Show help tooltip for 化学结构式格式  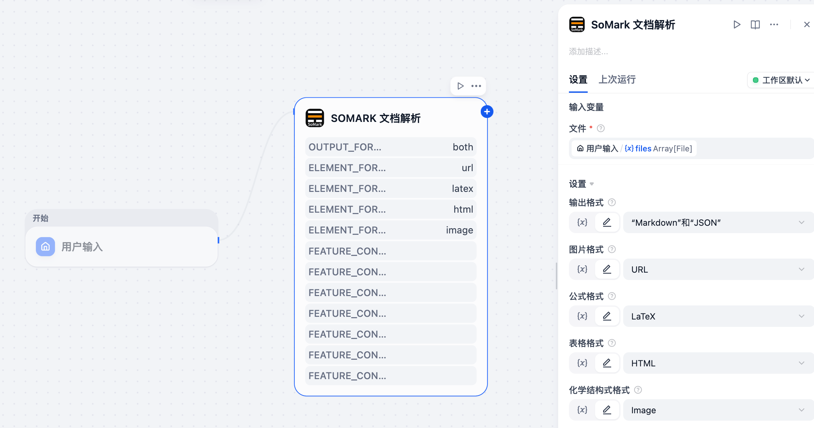pos(638,390)
